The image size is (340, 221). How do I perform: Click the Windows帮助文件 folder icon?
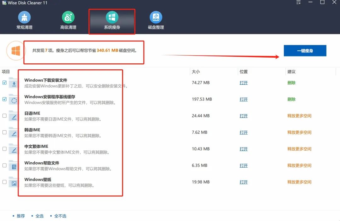click(x=14, y=166)
